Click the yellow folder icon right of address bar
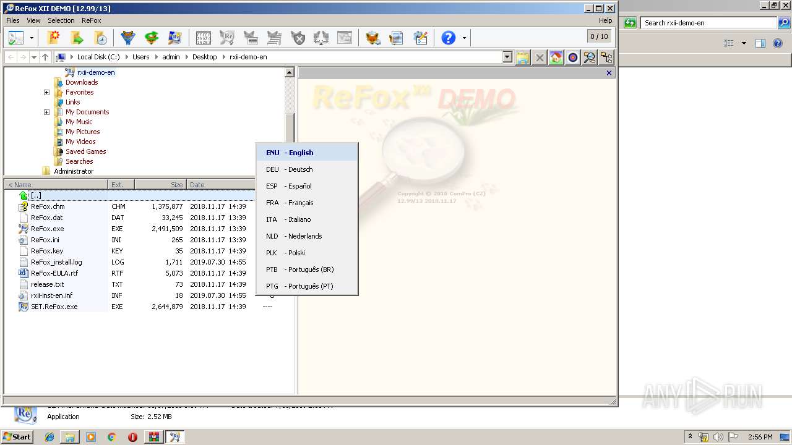The image size is (792, 445). pos(523,57)
